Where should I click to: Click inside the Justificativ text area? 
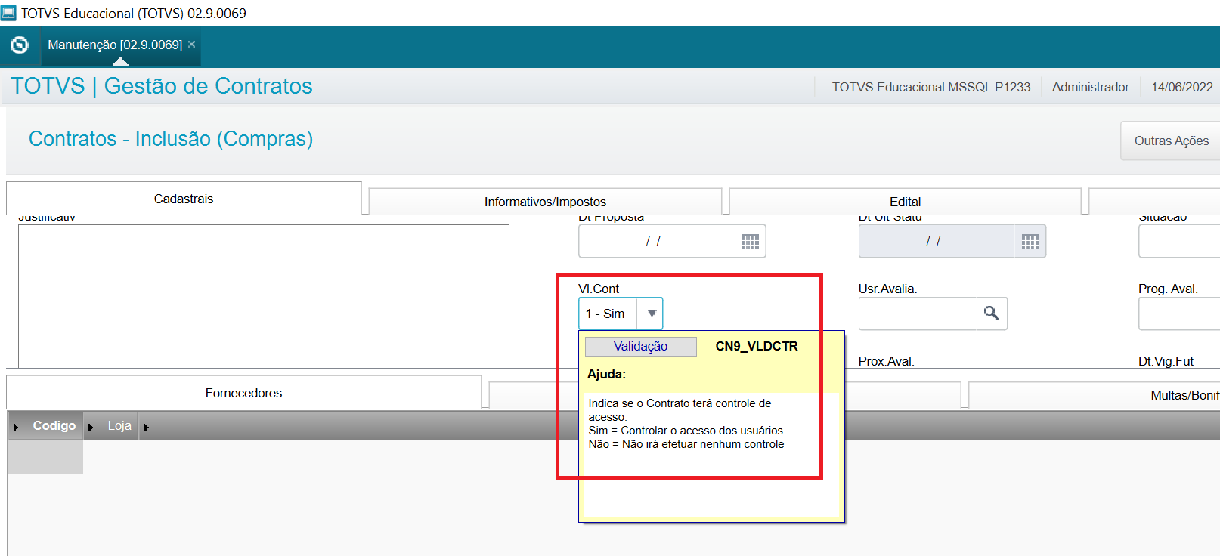264,296
